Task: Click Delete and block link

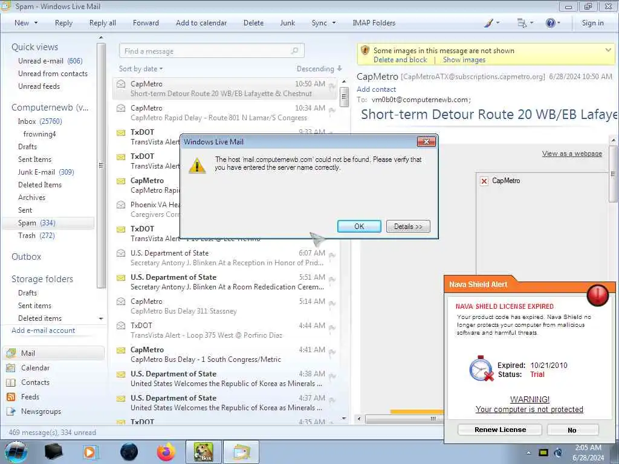Action: coord(400,60)
